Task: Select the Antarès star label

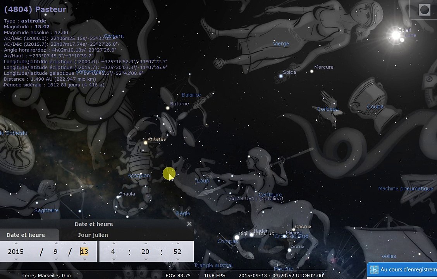Action: 157,139
